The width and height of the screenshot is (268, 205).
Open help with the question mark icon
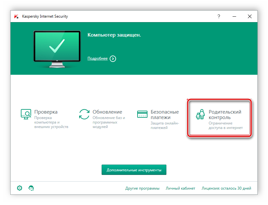(219, 16)
